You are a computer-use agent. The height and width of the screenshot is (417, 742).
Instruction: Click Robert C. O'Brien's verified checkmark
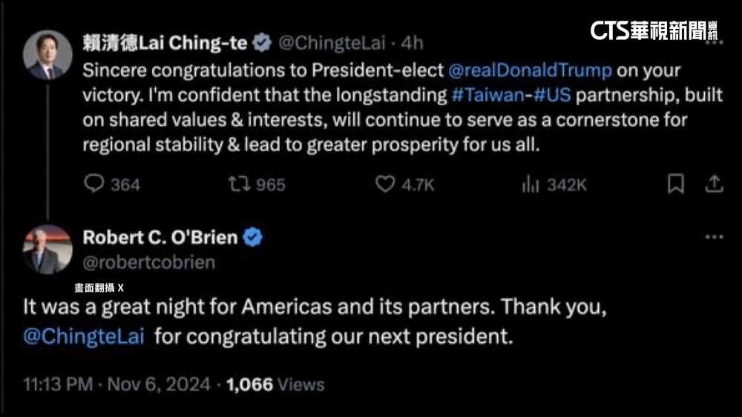pos(253,238)
